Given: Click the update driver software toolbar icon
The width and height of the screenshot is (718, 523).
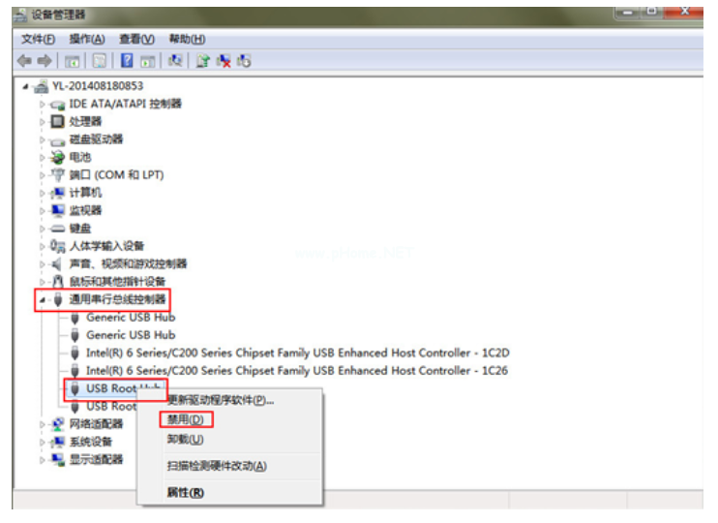Looking at the screenshot, I should [x=203, y=61].
